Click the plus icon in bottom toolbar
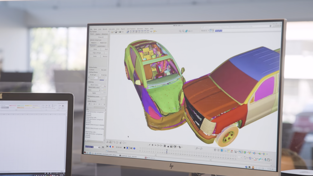Viewport: 313px width, 176px height. [153, 145]
